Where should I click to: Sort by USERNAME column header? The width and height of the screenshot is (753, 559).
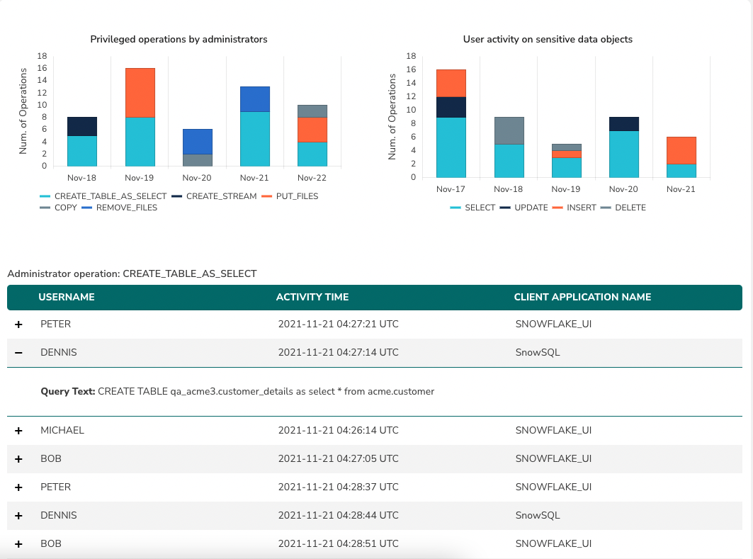point(67,297)
